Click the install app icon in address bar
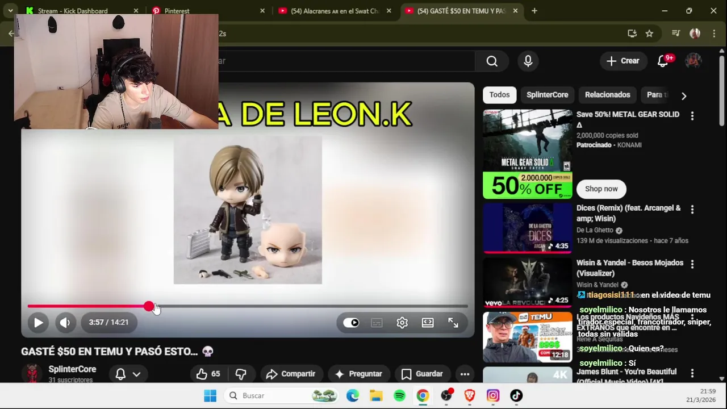The width and height of the screenshot is (727, 409). click(632, 34)
